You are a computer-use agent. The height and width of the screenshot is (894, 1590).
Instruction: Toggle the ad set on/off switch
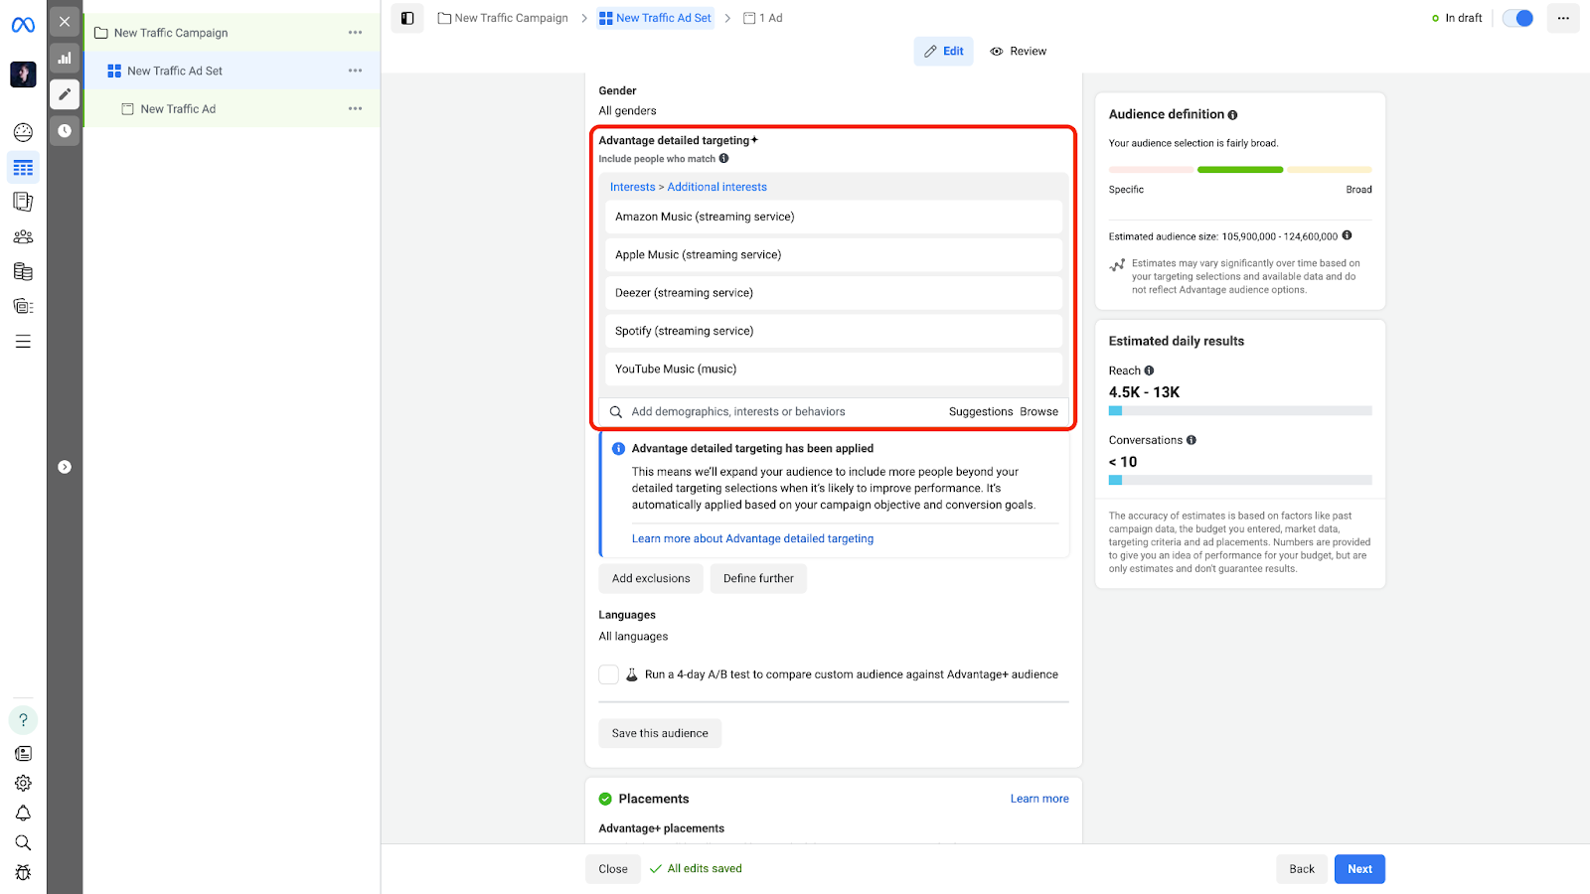pyautogui.click(x=1518, y=18)
